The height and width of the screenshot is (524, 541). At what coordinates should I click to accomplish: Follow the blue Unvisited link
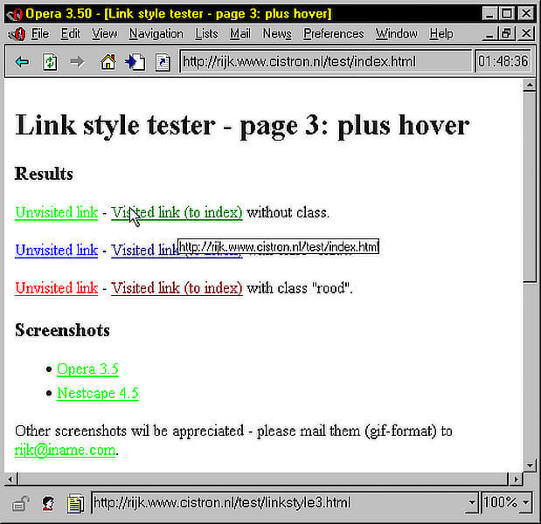coord(57,251)
